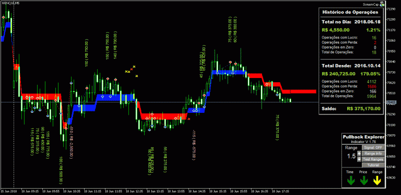Click the yellow Range arrow indicator
This screenshot has width=401, height=195.
click(x=377, y=181)
